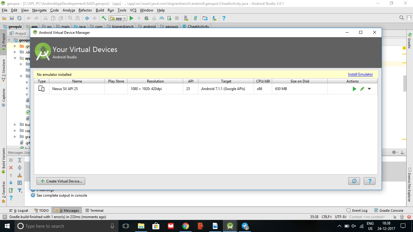Click the Replace toolbar icon
Viewport: 413px width, 232px height.
77,18
